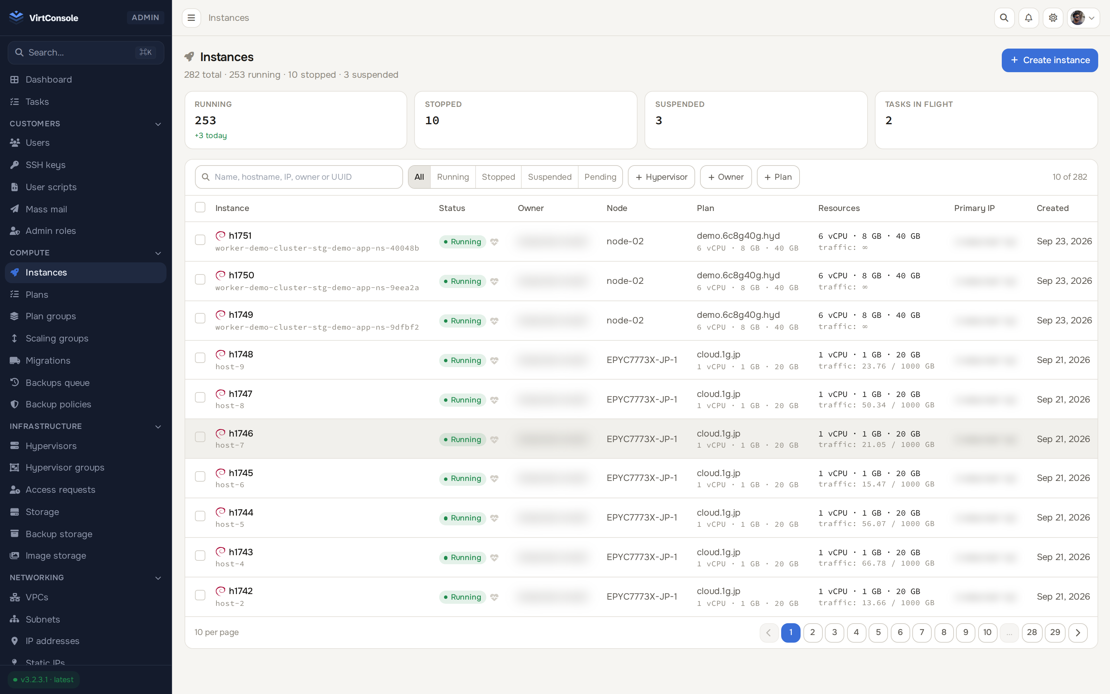
Task: Select instance h1745 checkbox
Action: [x=200, y=476]
